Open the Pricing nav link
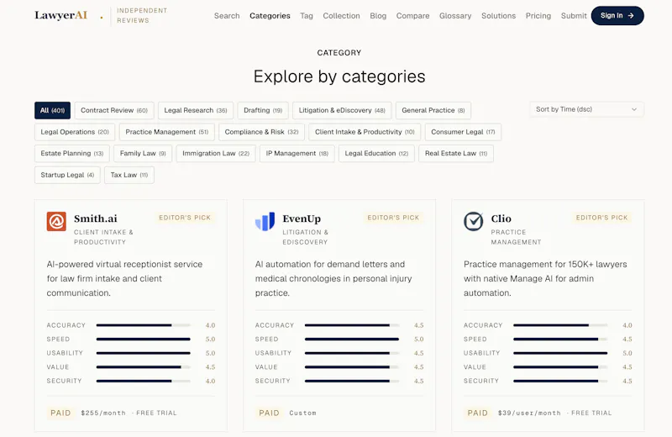The image size is (672, 437). click(x=538, y=15)
